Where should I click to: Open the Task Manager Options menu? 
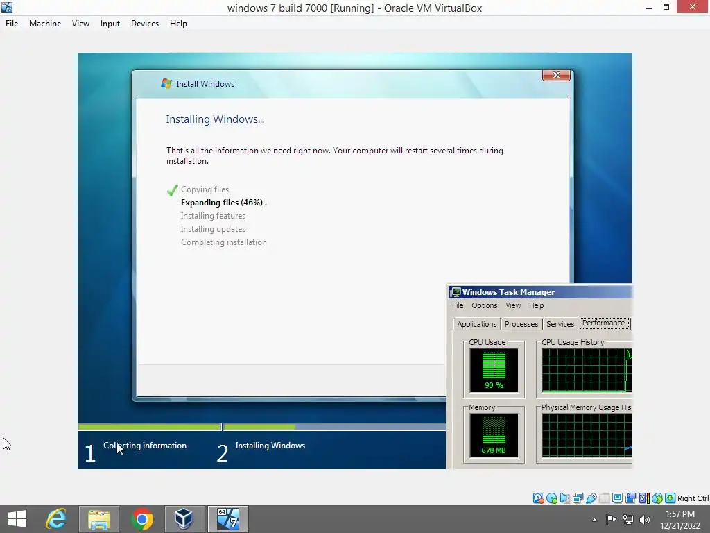pos(485,305)
